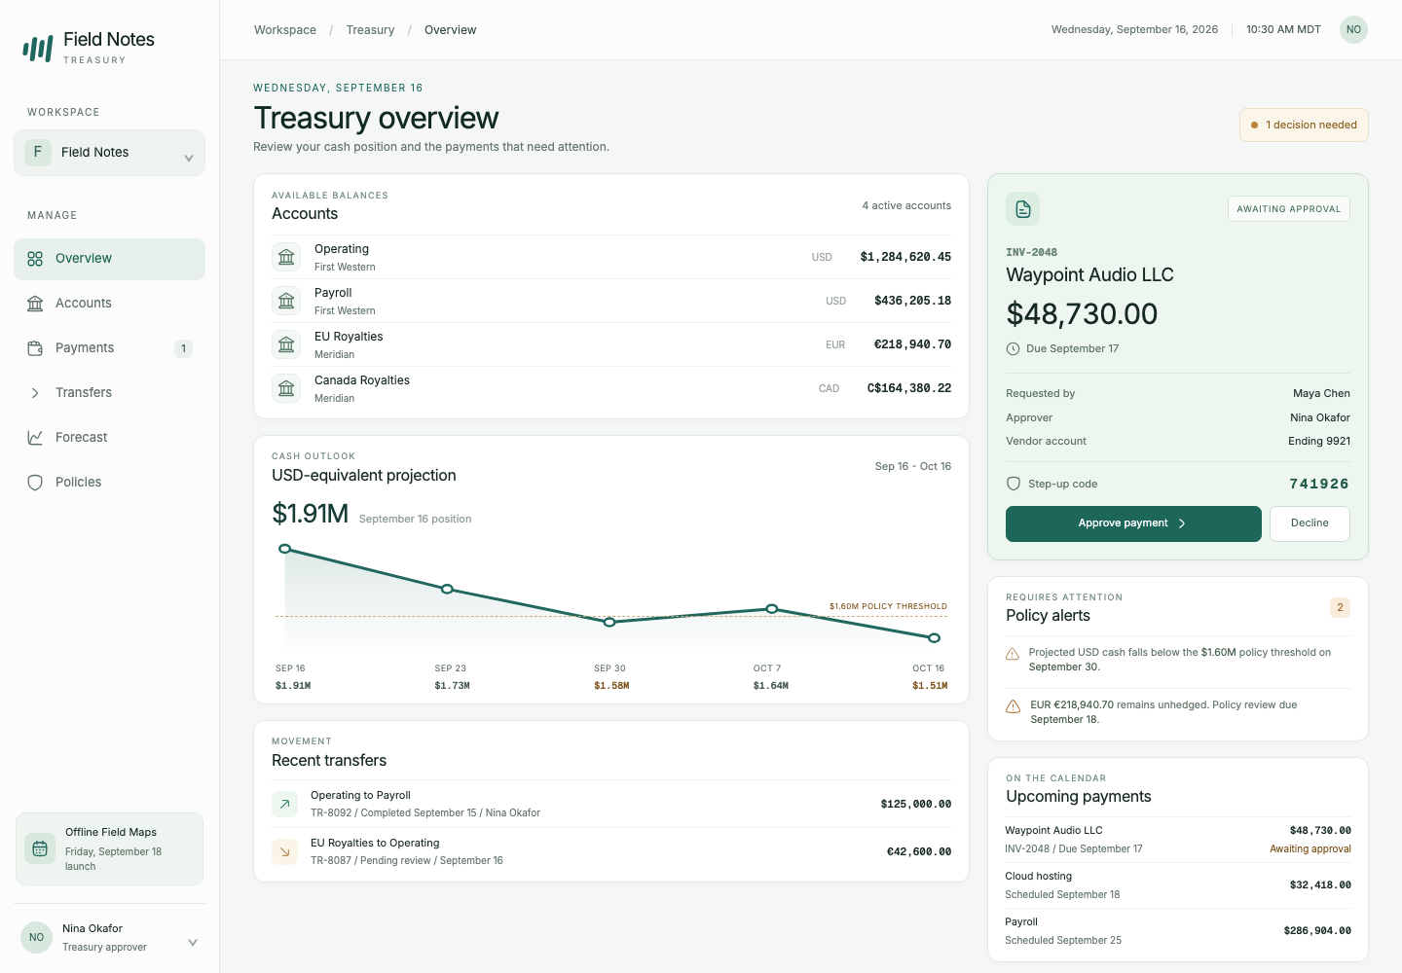
Task: Click the shield icon next to Step-up code
Action: [x=1014, y=484]
